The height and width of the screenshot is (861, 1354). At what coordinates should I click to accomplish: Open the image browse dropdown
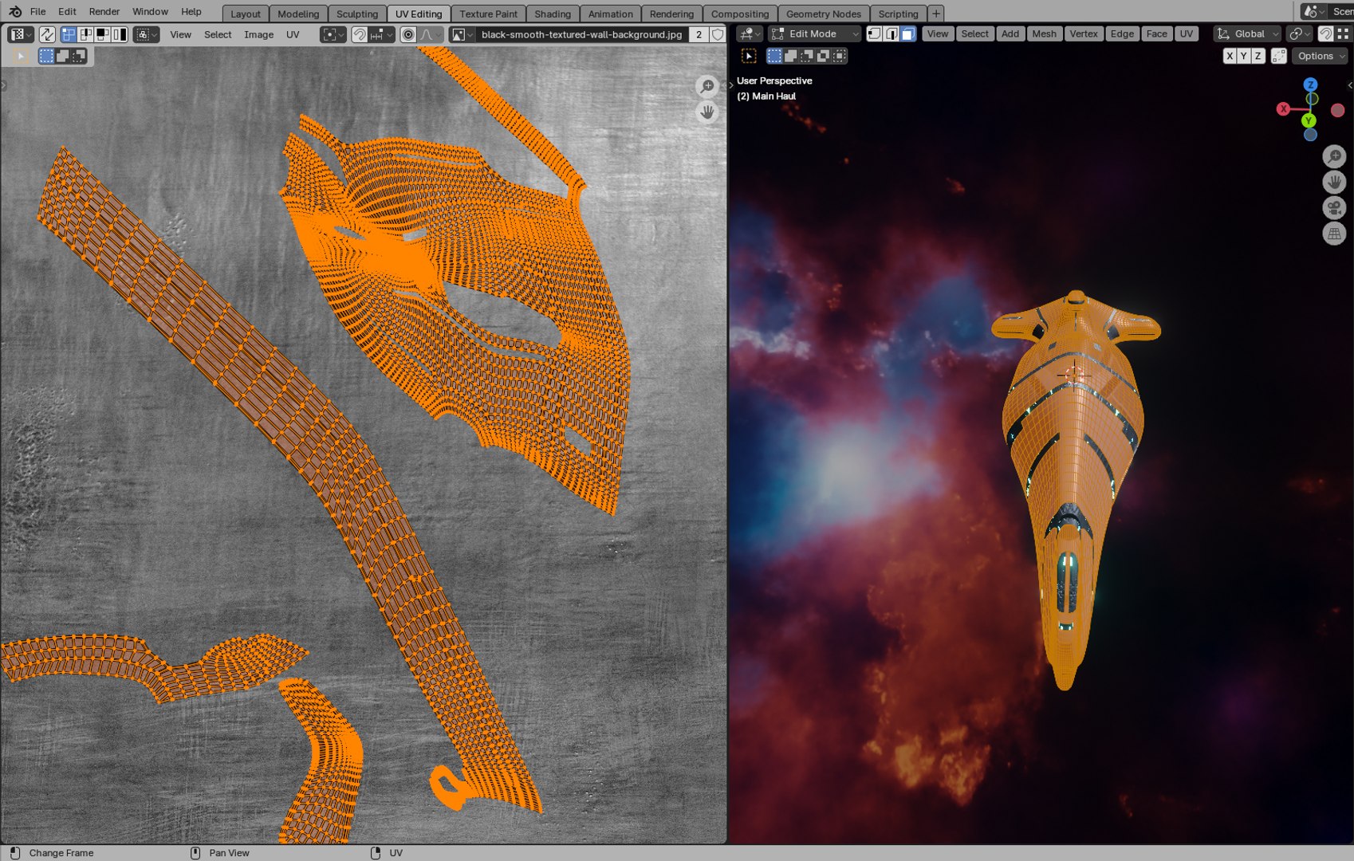(x=462, y=34)
